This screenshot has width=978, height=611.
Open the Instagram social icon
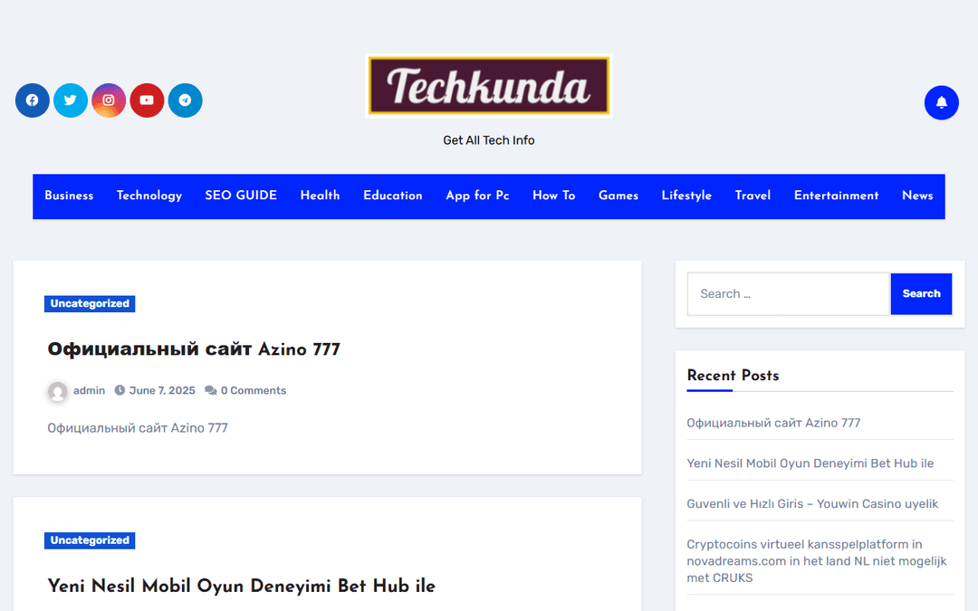point(109,100)
